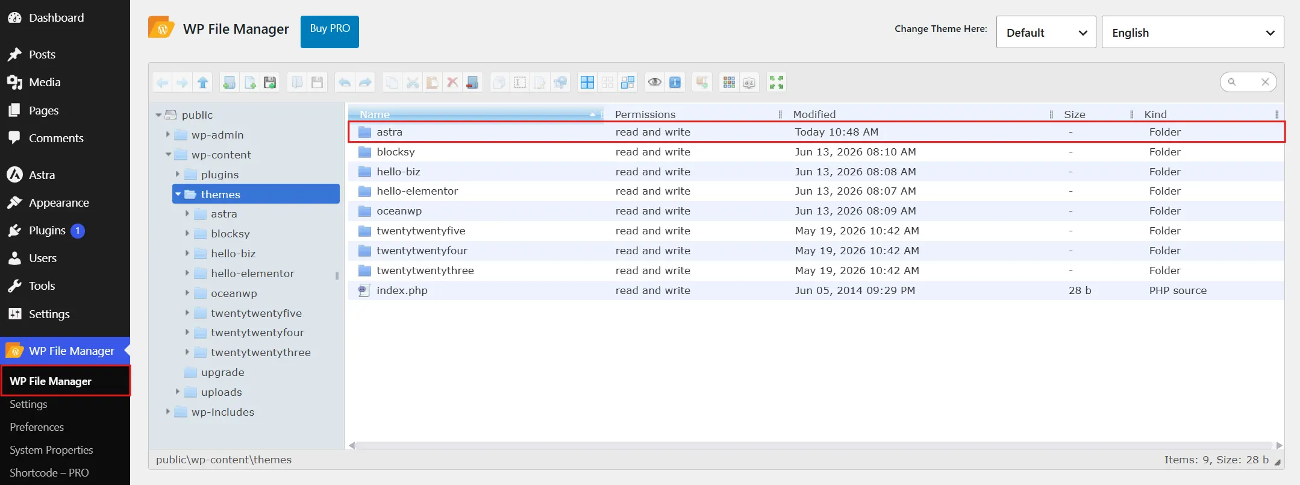
Task: Open the Shortcode – PRO submenu link
Action: click(x=49, y=472)
